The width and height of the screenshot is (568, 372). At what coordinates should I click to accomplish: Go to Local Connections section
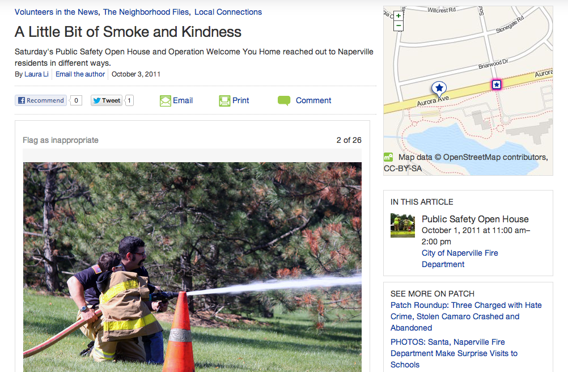tap(228, 12)
